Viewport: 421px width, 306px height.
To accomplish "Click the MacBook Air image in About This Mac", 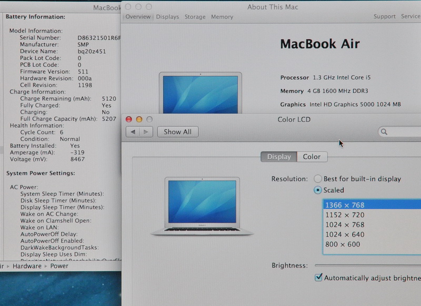I will 201,93.
